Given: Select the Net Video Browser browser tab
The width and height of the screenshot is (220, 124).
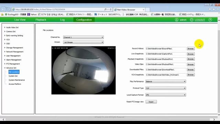Looking at the screenshot, I should point(129,10).
